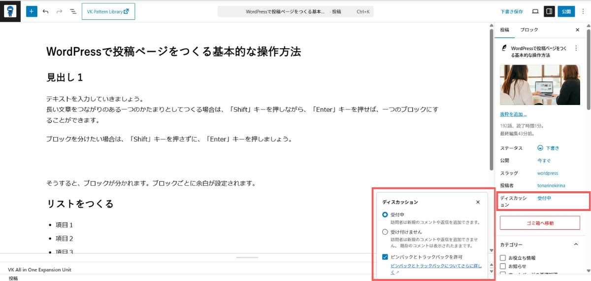
Task: Click the WordPress site logo icon
Action: point(10,11)
